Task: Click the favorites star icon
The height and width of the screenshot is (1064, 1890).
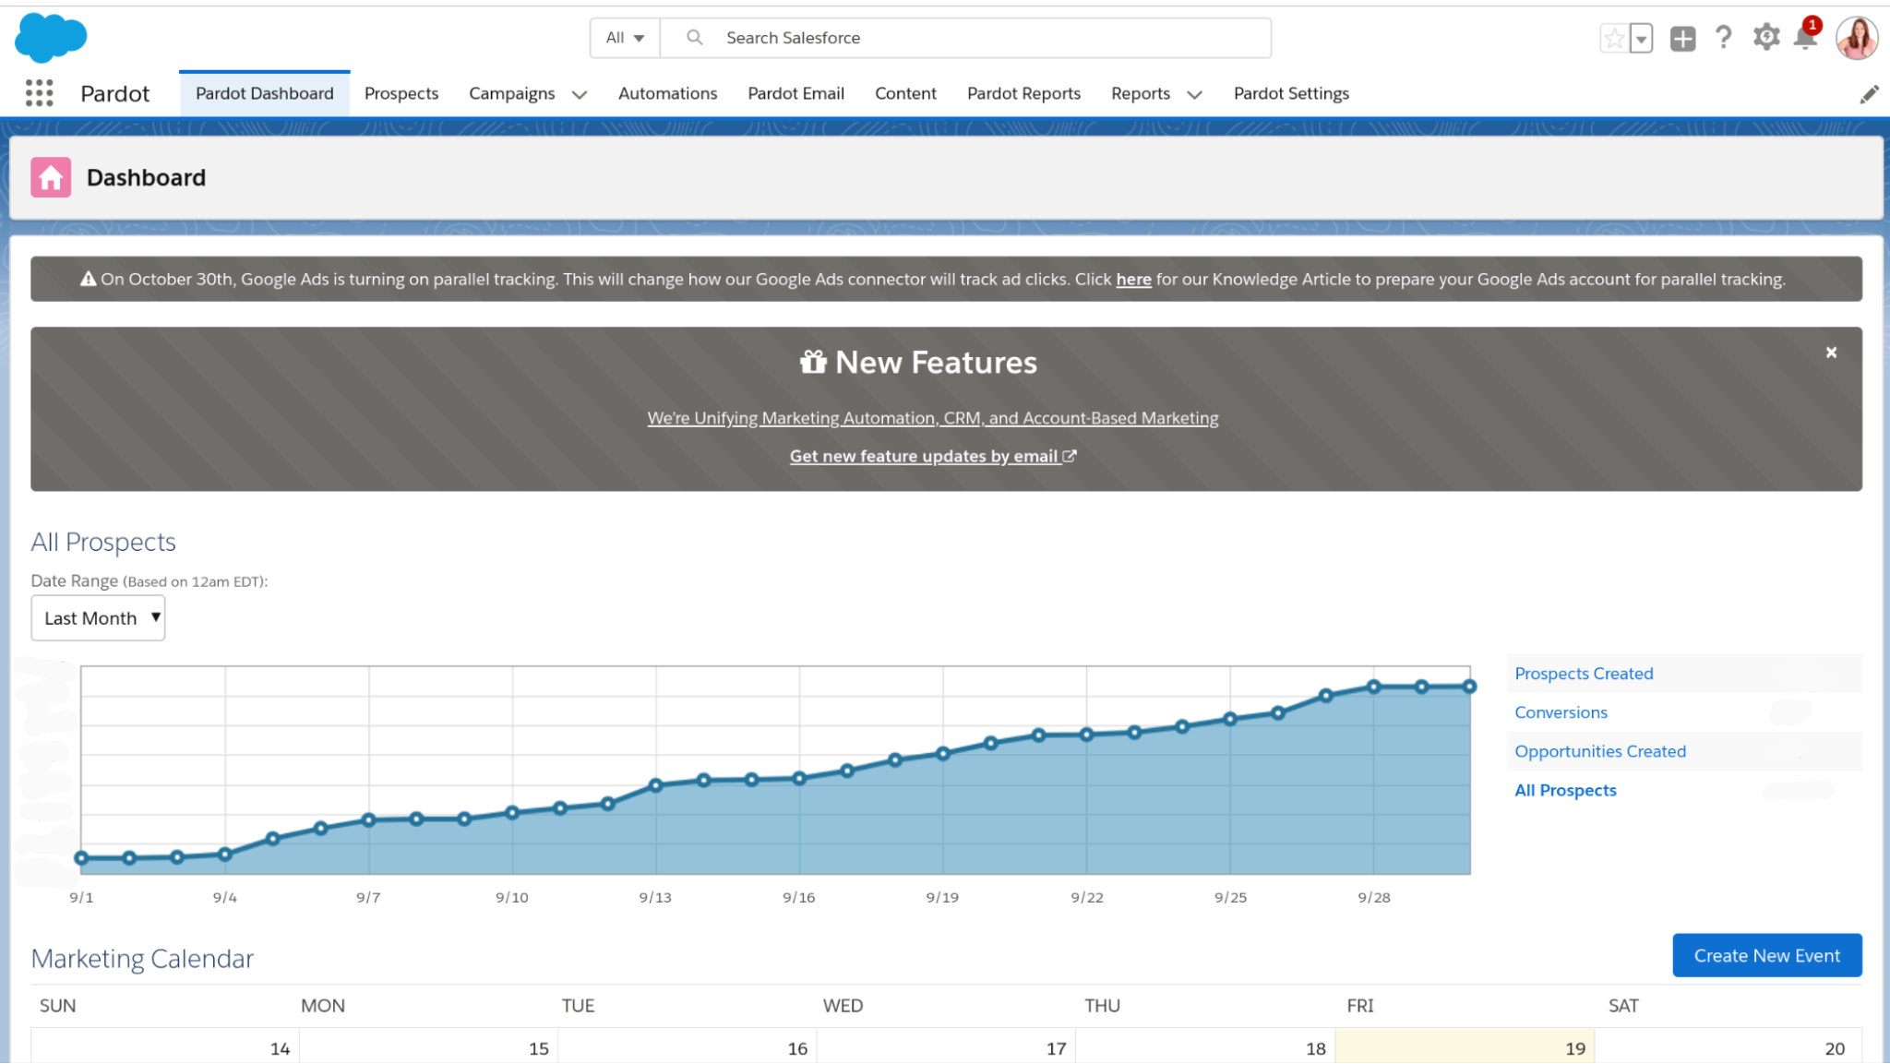Action: click(1615, 38)
